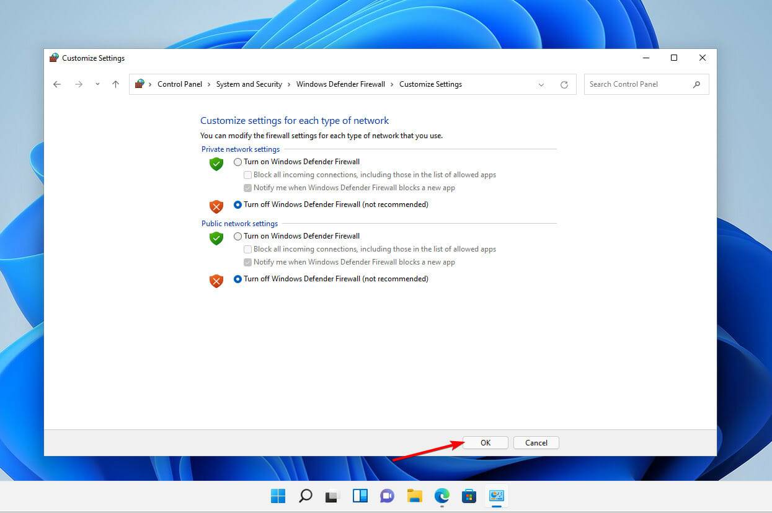Click green shield icon under Private network
This screenshot has width=772, height=513.
click(x=216, y=164)
